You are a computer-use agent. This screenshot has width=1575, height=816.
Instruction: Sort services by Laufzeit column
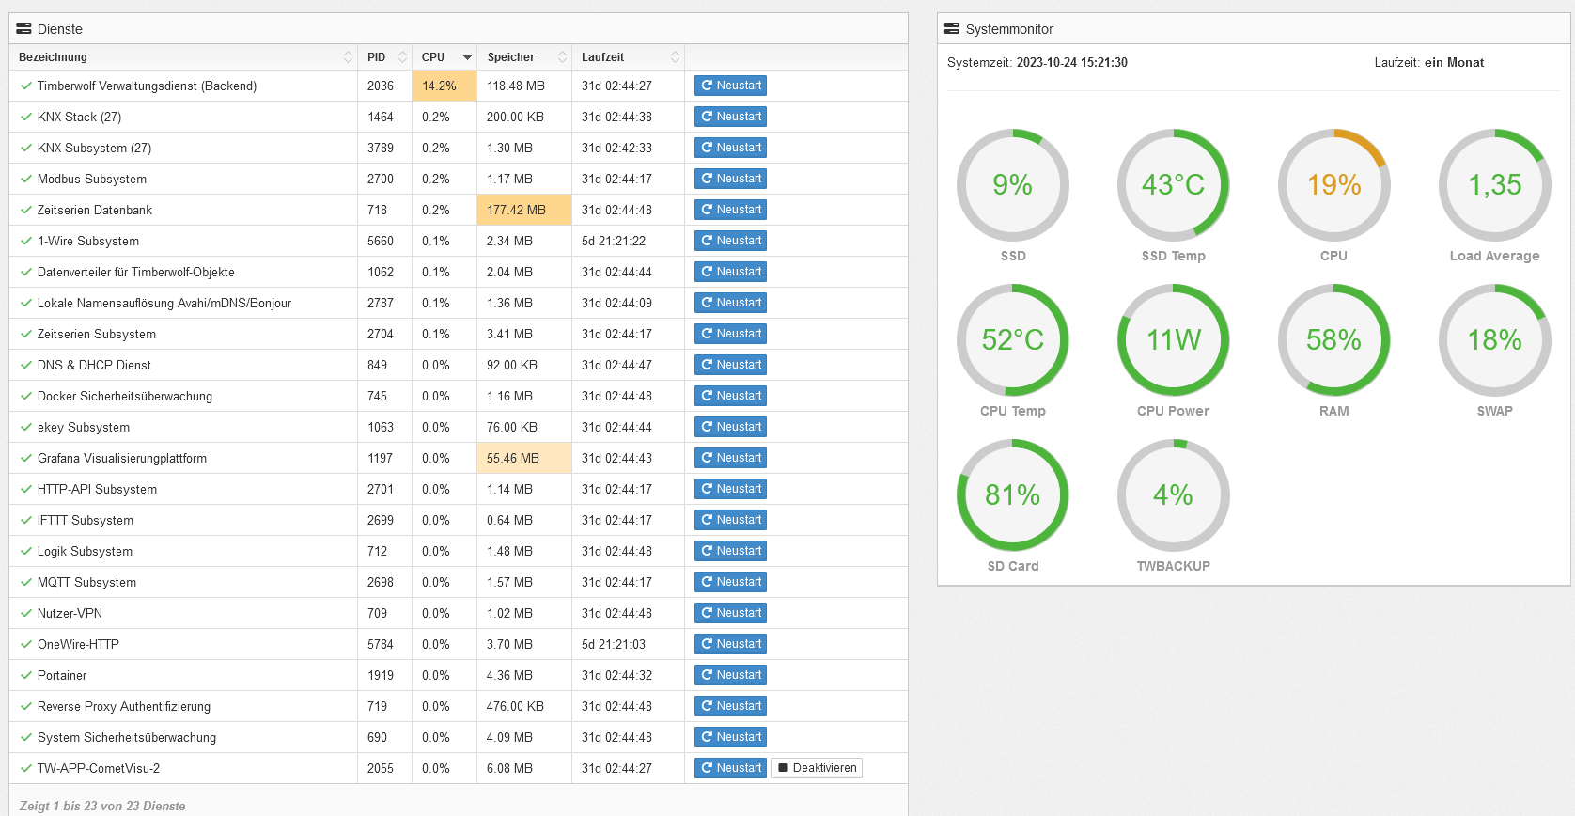pos(628,57)
